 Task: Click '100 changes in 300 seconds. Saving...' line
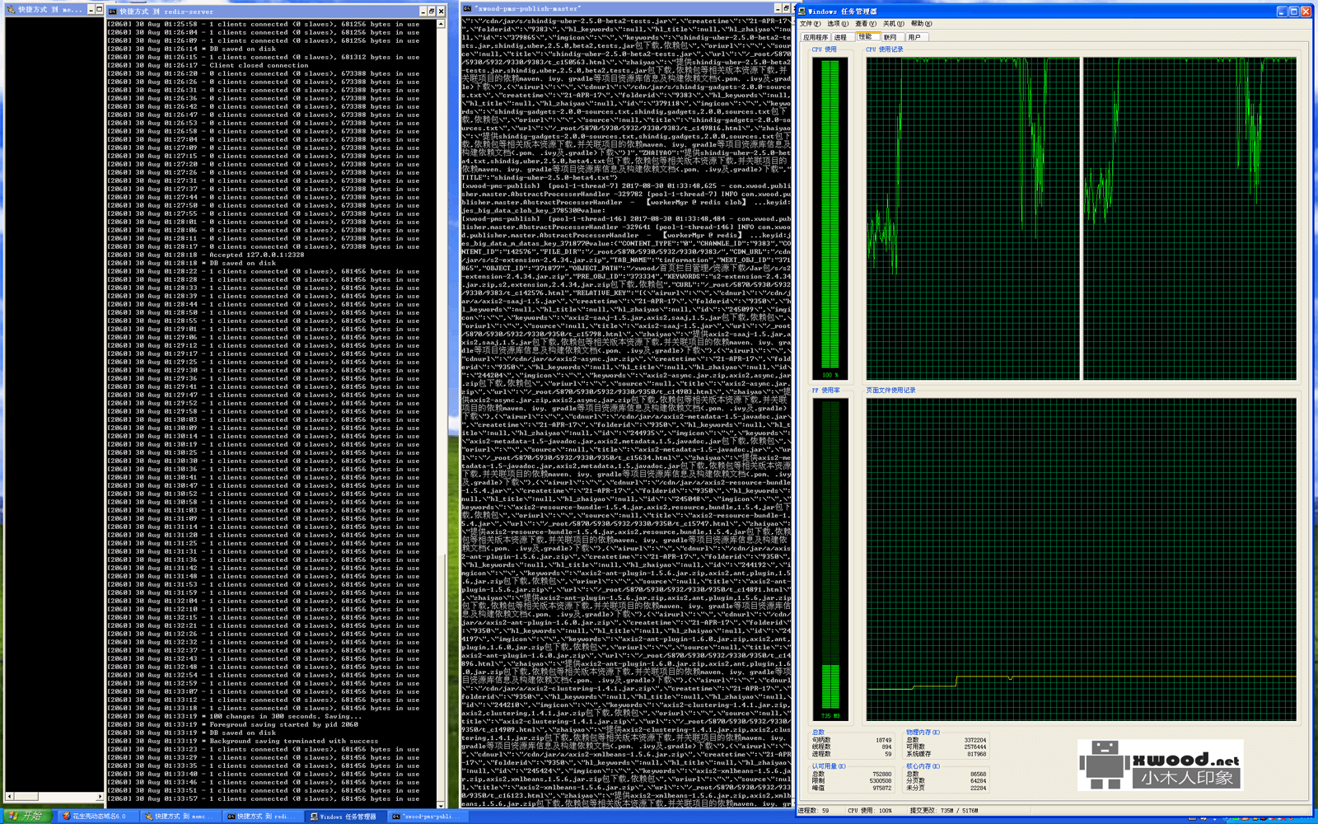235,716
